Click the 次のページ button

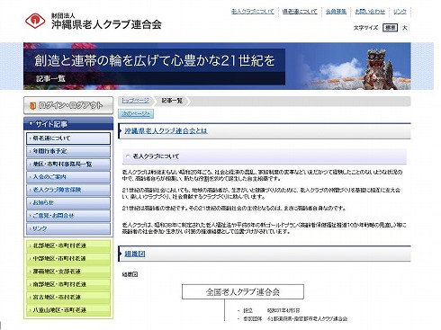pos(136,113)
